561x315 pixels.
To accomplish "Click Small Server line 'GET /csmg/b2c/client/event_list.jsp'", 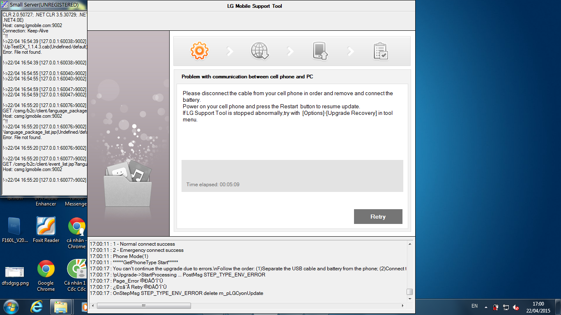I will (x=45, y=164).
